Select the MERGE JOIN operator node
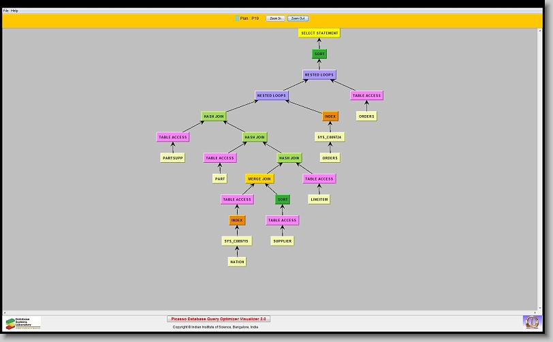This screenshot has height=342, width=553. [259, 178]
